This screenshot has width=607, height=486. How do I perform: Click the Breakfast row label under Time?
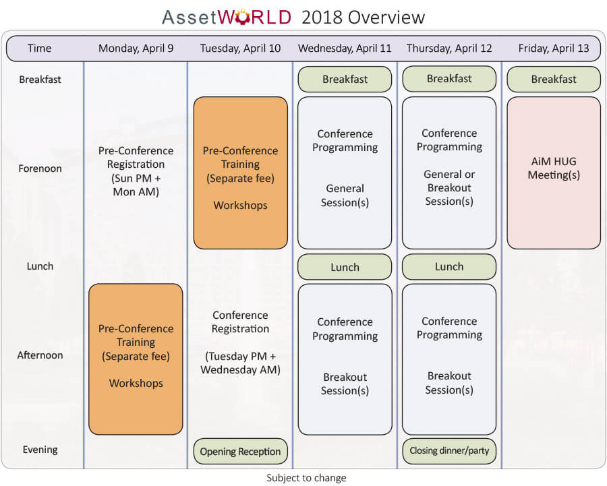click(40, 80)
